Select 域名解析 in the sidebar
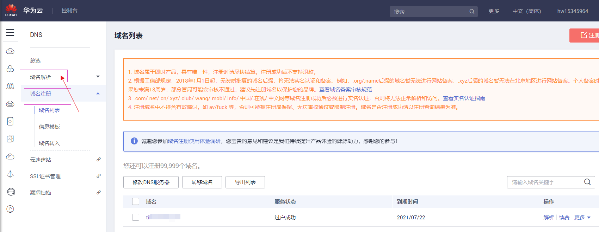The image size is (599, 232). coord(41,77)
